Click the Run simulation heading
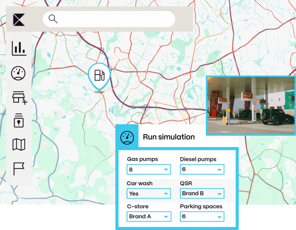The height and width of the screenshot is (230, 296). [169, 137]
